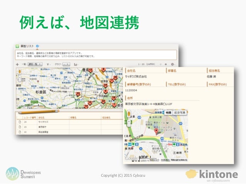Click the 担当者名 value 佐藤 昇
Image resolution: width=246 pixels, height=184 pixels.
(211, 76)
